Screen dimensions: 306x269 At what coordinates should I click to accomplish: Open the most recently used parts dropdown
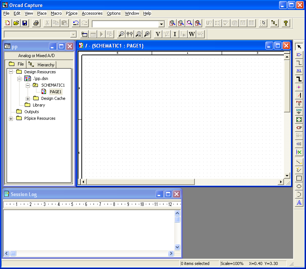(x=161, y=24)
